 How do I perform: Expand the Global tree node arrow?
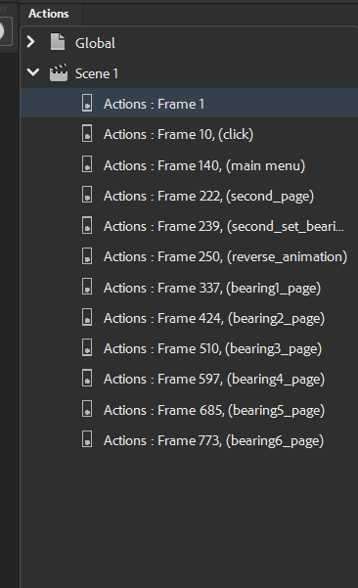(x=31, y=42)
